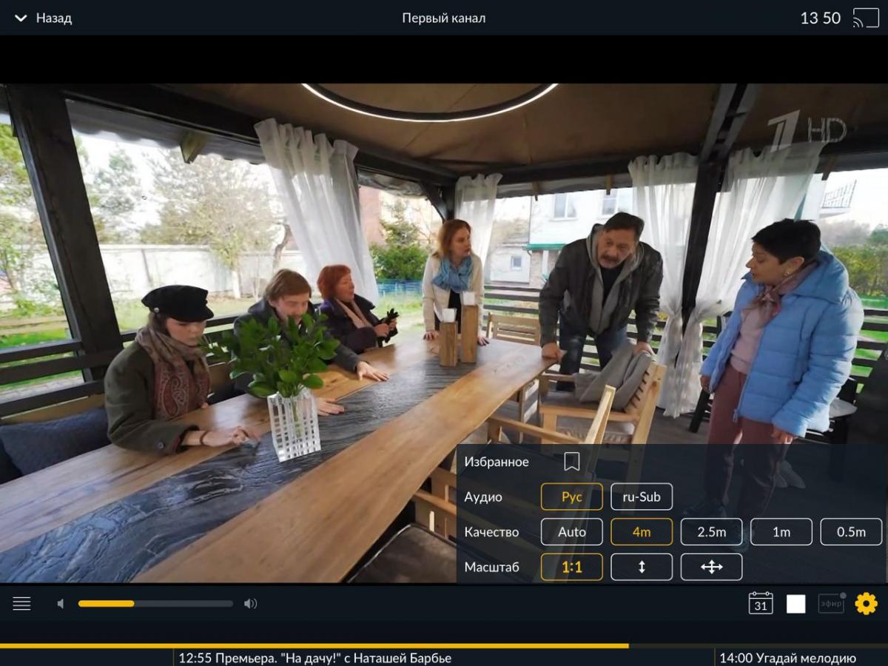888x666 pixels.
Task: Choose 1m video quality
Action: [x=781, y=532]
